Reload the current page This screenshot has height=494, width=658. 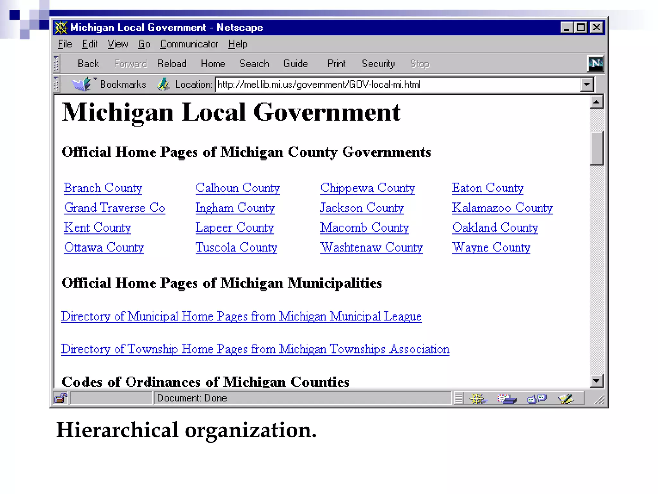[x=172, y=64]
